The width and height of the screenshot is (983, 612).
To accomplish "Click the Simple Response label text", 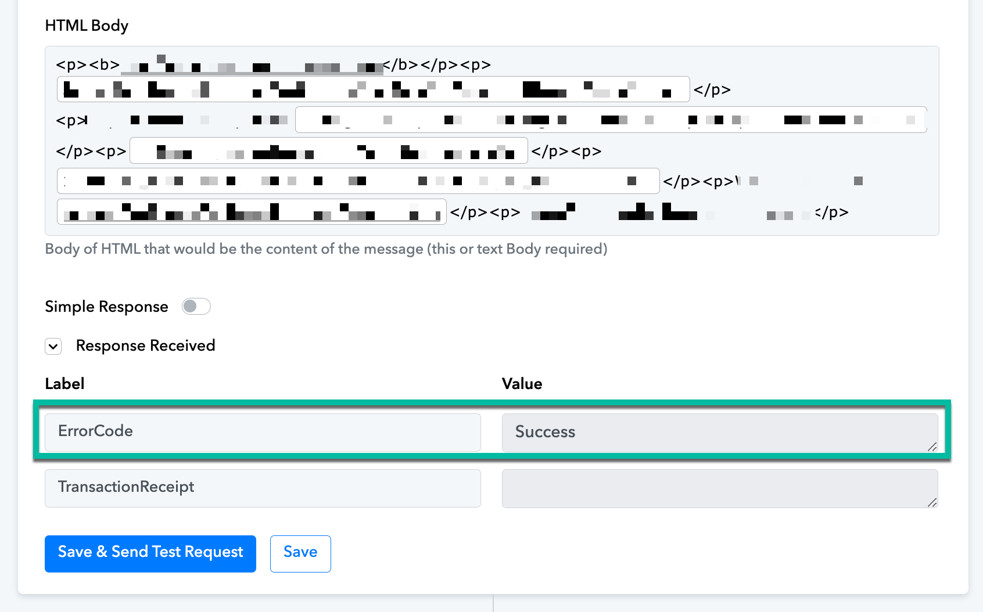I will 106,307.
